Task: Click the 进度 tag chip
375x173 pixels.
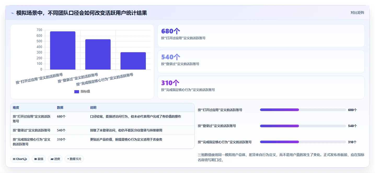Action: coord(55,159)
